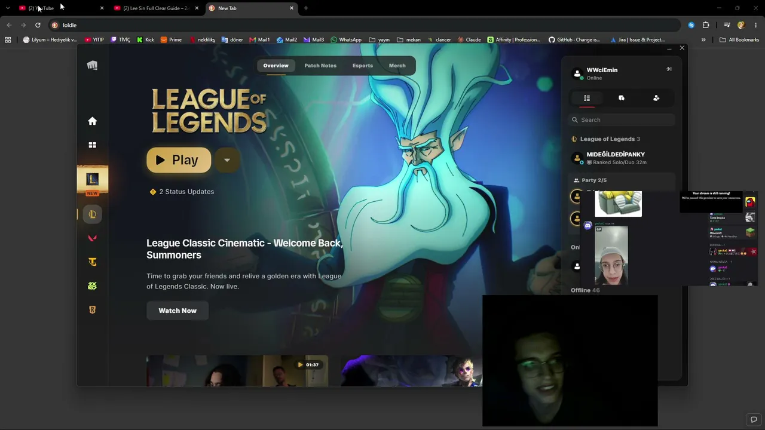Click the friends Search field
Viewport: 765px width, 430px height.
[622, 120]
